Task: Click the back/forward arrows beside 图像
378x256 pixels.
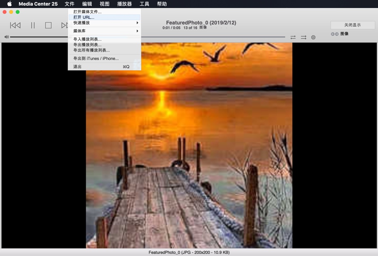Action: tap(335, 34)
